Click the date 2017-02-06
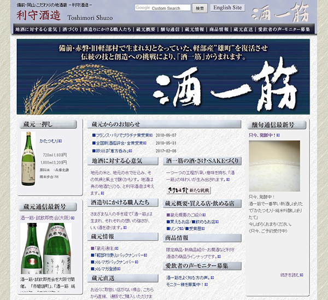Image resolution: width=328 pixels, height=300 pixels. click(x=166, y=151)
